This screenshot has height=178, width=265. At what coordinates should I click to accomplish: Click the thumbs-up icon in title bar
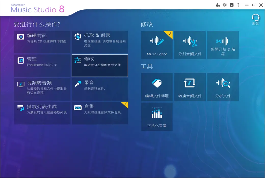(218, 5)
